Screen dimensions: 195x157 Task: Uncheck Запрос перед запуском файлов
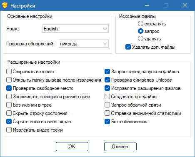[x=107, y=72]
